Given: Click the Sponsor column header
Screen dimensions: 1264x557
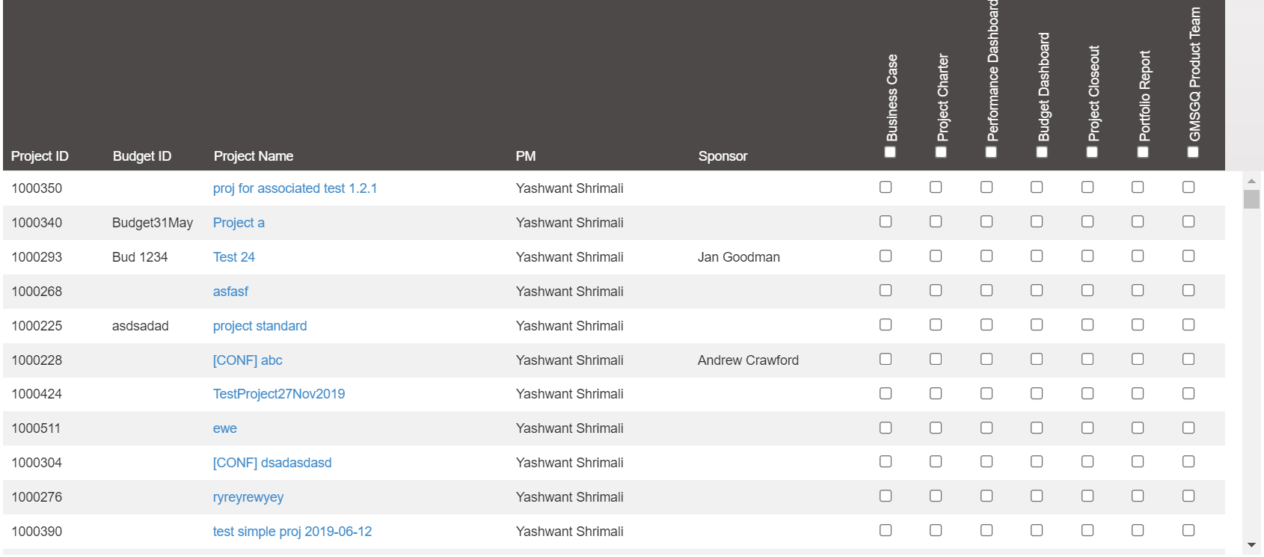Looking at the screenshot, I should [x=722, y=156].
